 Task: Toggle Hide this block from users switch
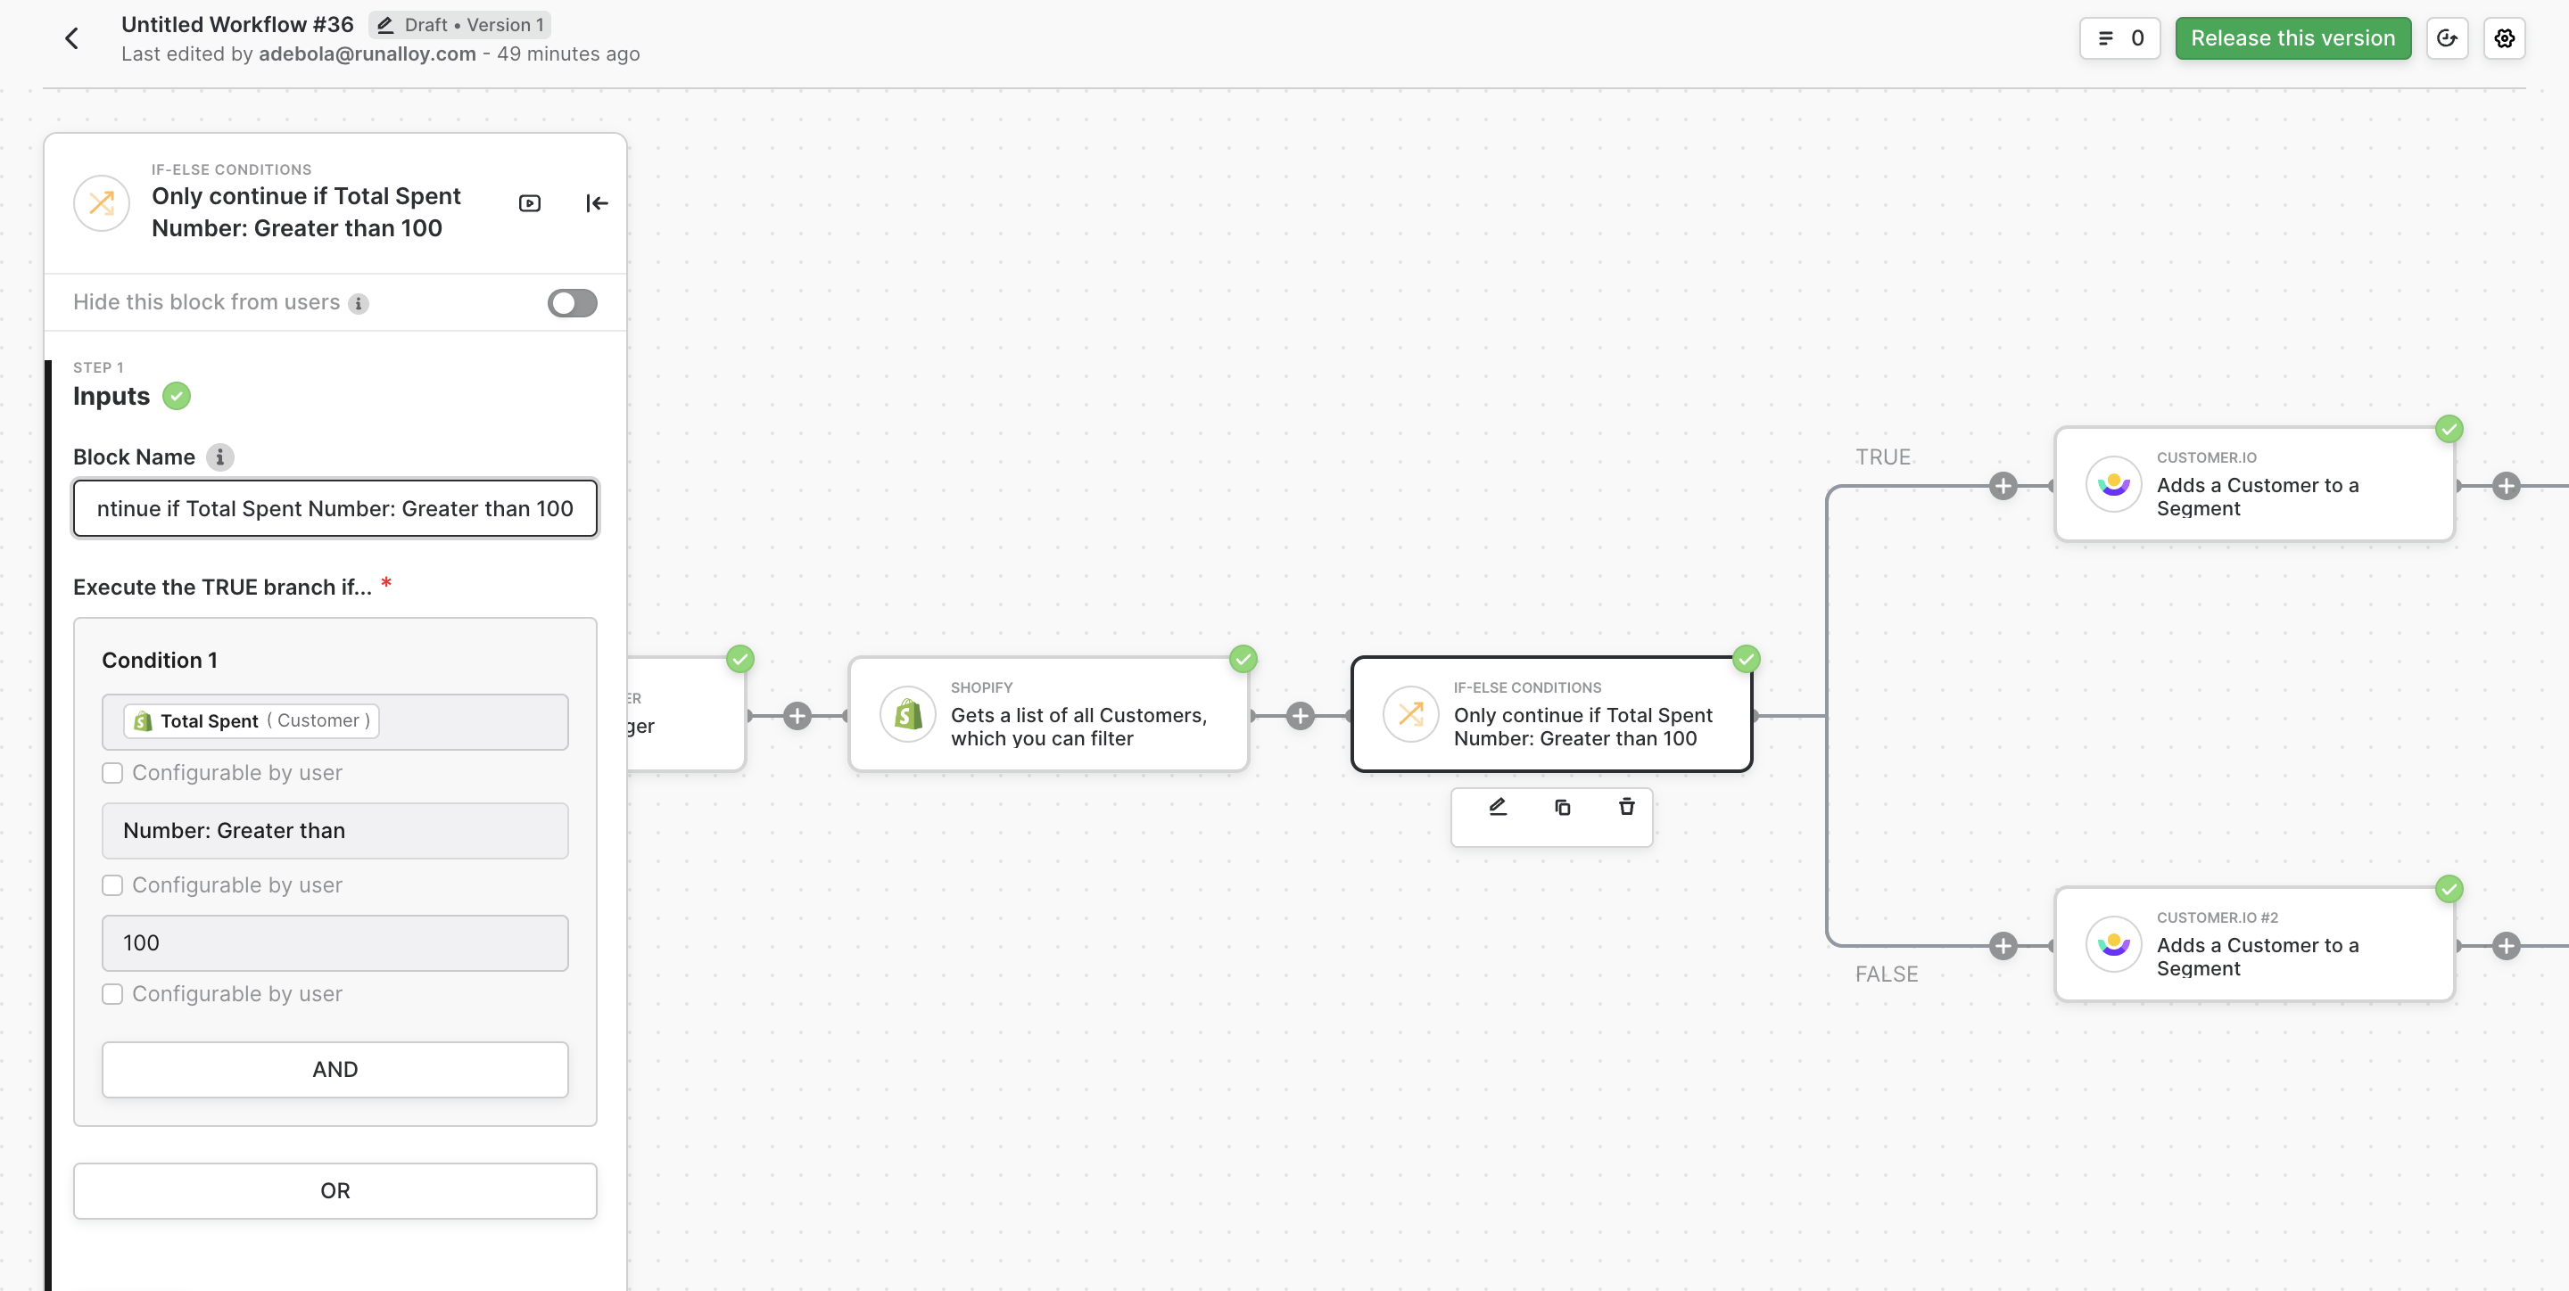click(573, 303)
